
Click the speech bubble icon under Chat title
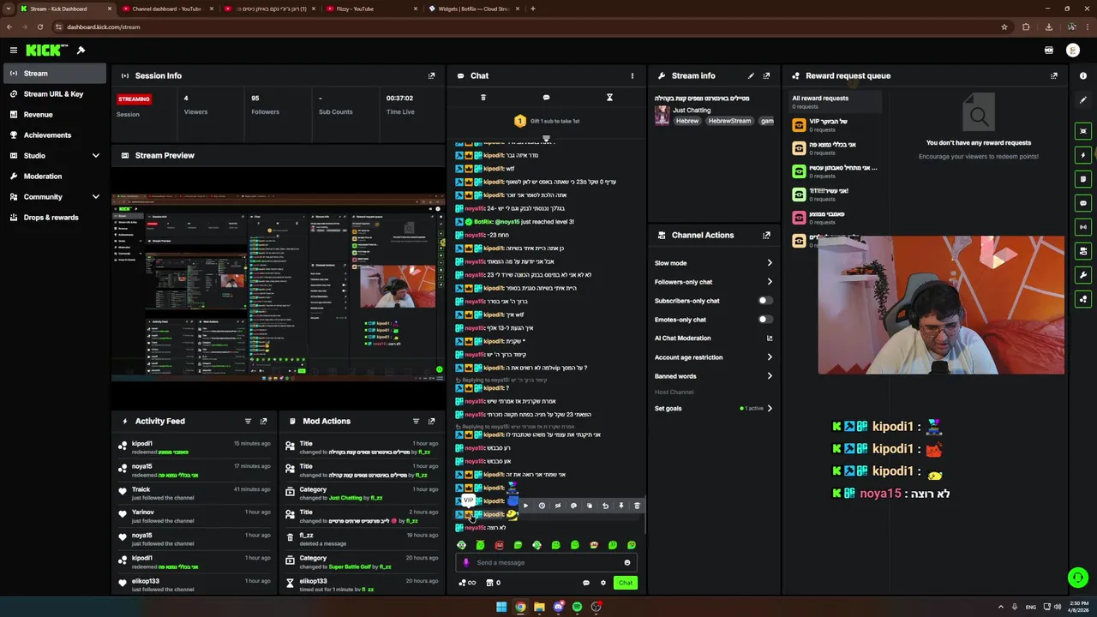point(546,98)
